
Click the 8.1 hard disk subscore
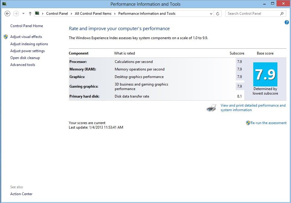coord(239,96)
